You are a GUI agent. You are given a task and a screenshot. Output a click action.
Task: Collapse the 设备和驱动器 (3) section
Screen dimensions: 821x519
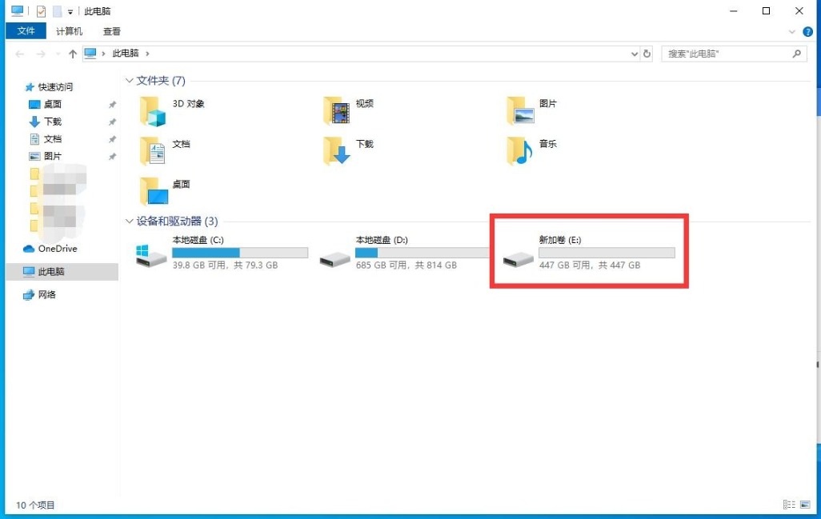pos(129,222)
